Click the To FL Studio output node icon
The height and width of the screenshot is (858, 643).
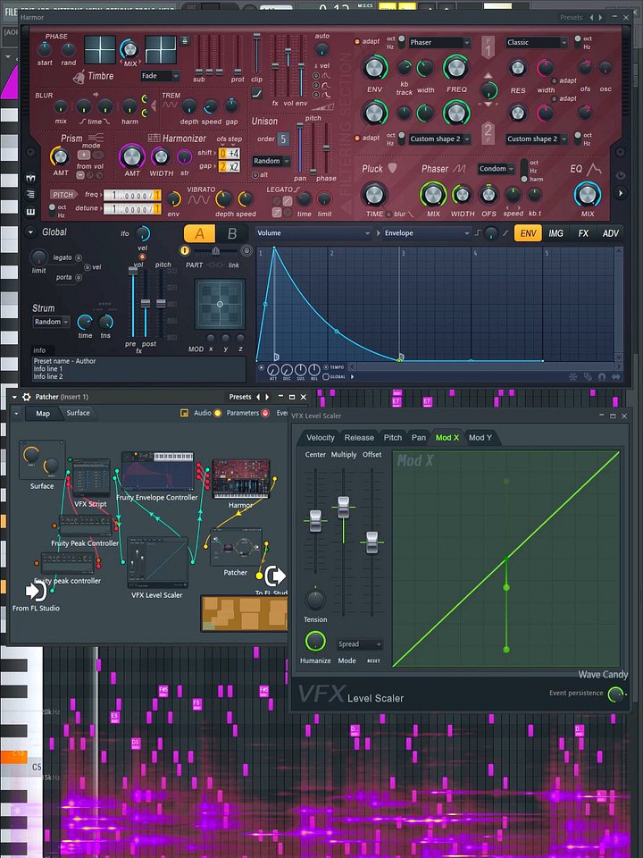tap(275, 576)
